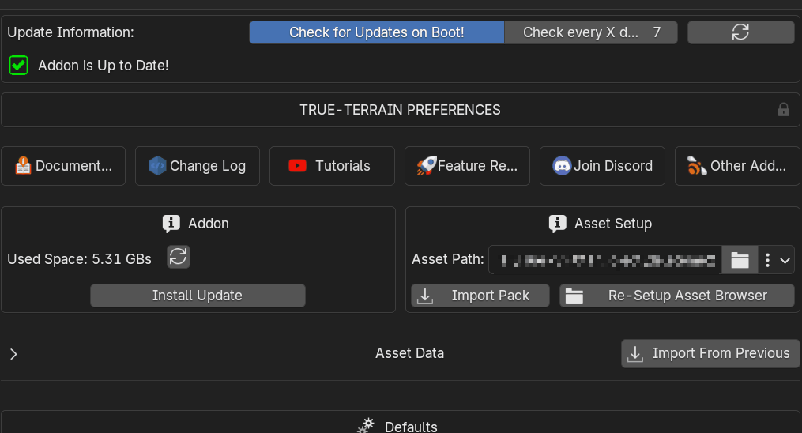Click the three-dot options icon by Asset Path

pos(767,259)
